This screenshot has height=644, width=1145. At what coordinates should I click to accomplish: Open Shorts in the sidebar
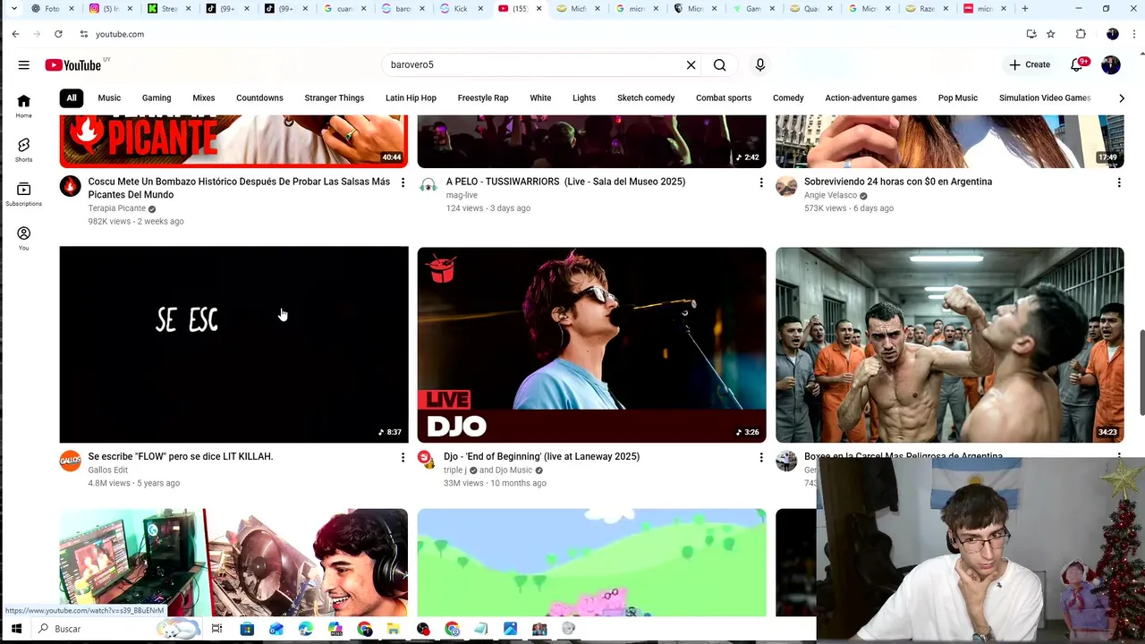(x=23, y=149)
